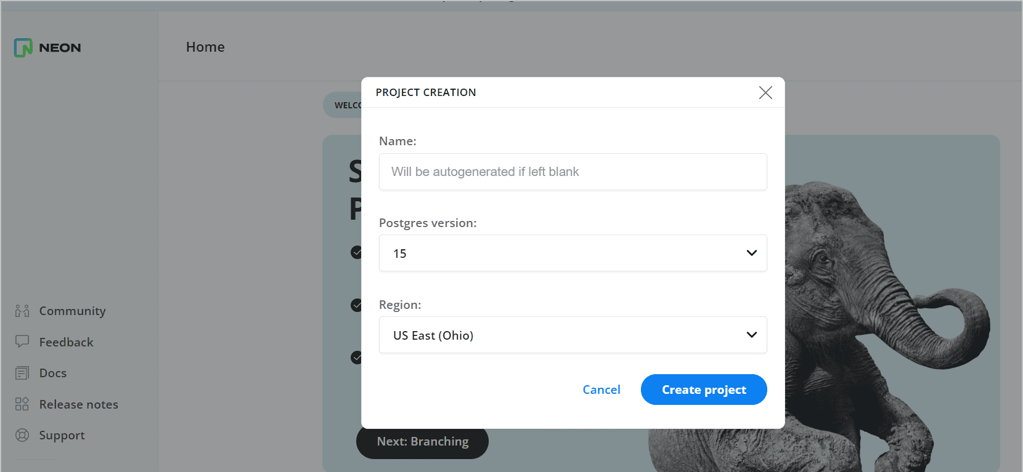This screenshot has height=472, width=1023.
Task: Click the first checkmark bullet behind dialog
Action: tap(356, 252)
